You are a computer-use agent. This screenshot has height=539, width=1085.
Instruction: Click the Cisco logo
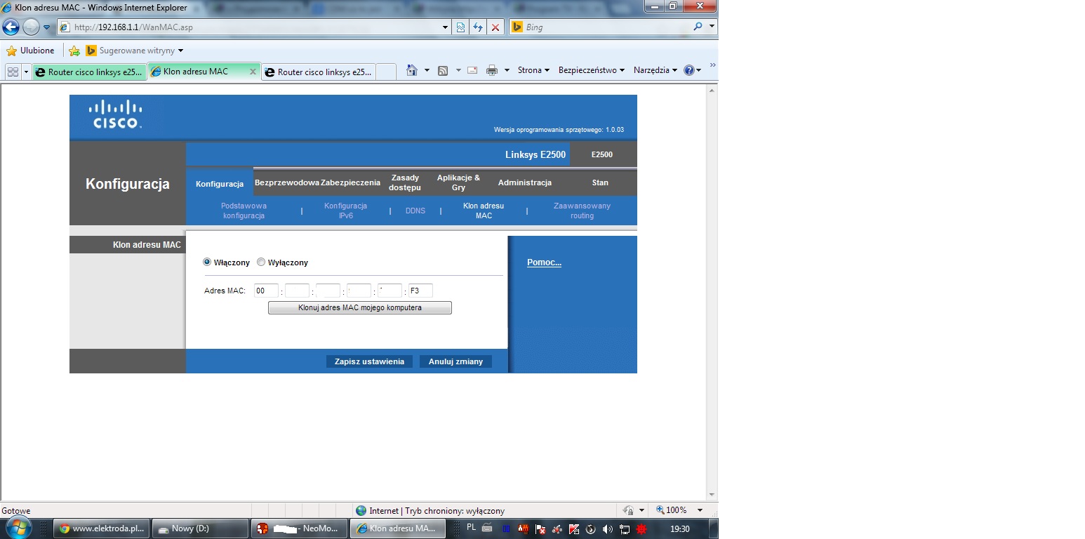click(x=116, y=114)
